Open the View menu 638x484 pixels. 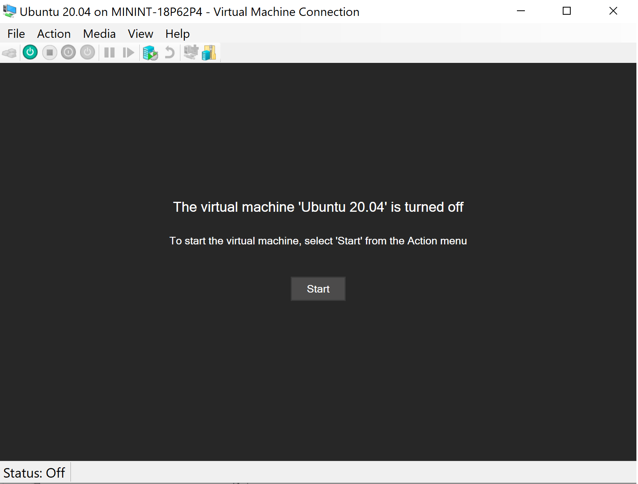[x=140, y=34]
